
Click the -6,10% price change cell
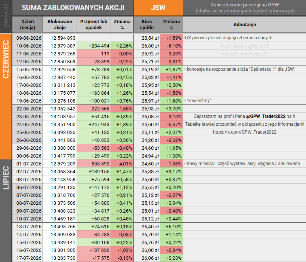pos(171,46)
